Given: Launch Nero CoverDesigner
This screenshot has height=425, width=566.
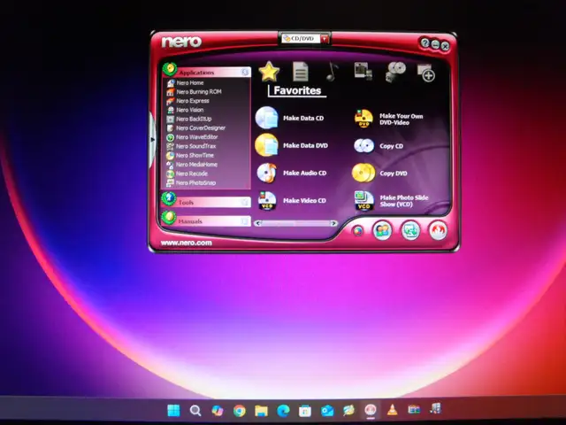Looking at the screenshot, I should pos(196,127).
